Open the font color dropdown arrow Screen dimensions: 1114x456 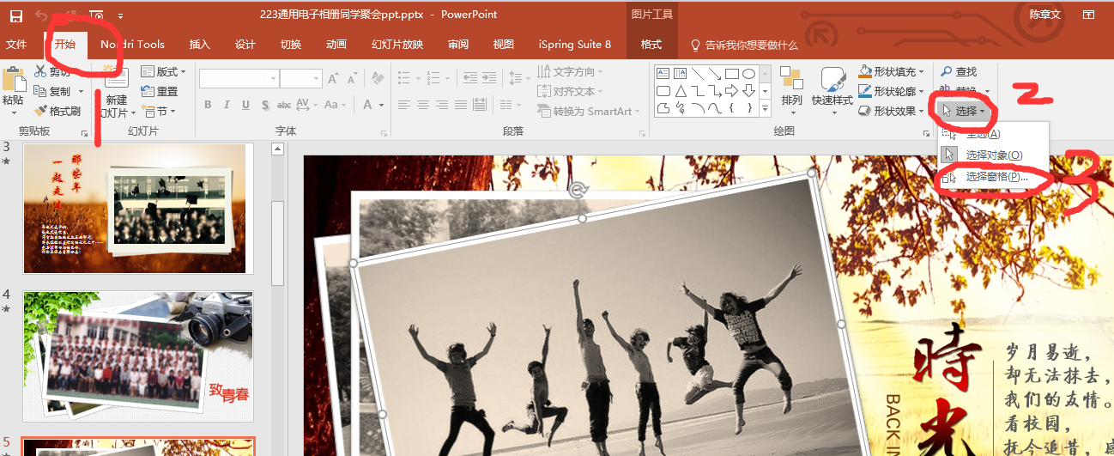click(x=381, y=105)
